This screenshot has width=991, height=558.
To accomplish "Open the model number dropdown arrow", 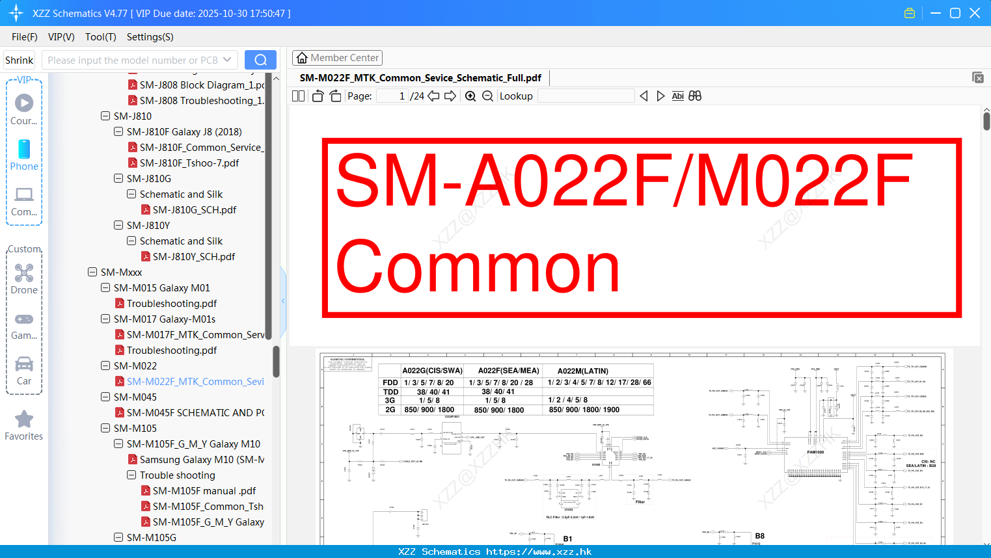I will tap(227, 60).
